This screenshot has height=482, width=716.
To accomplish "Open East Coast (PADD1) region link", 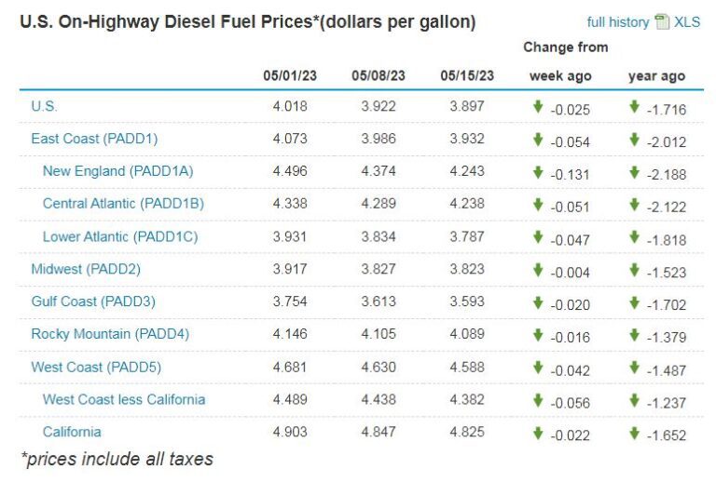I will point(94,139).
